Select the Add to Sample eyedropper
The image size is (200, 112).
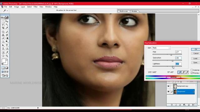[x=183, y=72]
